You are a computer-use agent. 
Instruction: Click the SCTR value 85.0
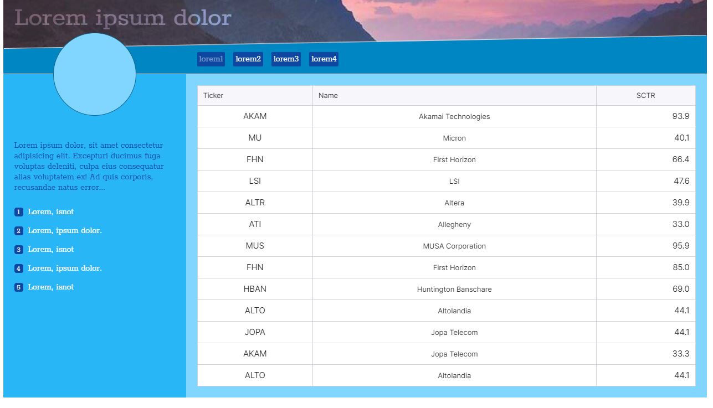tap(646, 267)
